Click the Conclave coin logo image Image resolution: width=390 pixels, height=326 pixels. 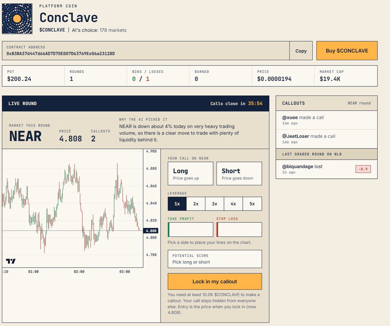(x=17, y=19)
